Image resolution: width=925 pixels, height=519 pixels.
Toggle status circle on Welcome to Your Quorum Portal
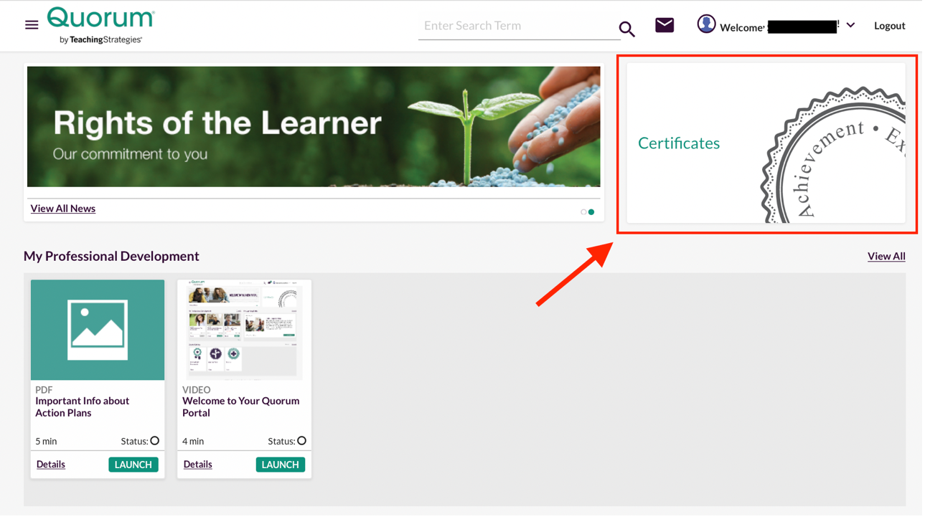[x=301, y=440]
